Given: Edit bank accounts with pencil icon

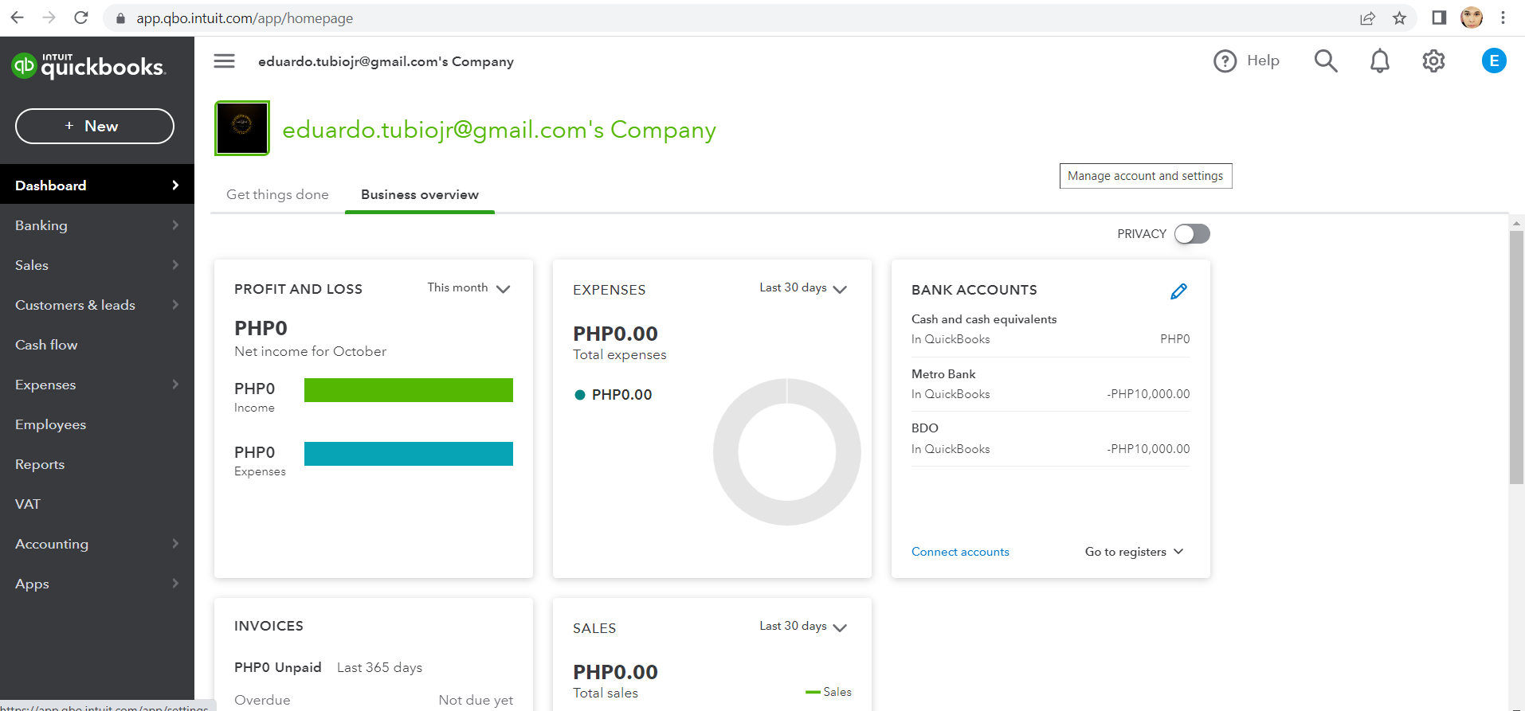Looking at the screenshot, I should coord(1178,291).
